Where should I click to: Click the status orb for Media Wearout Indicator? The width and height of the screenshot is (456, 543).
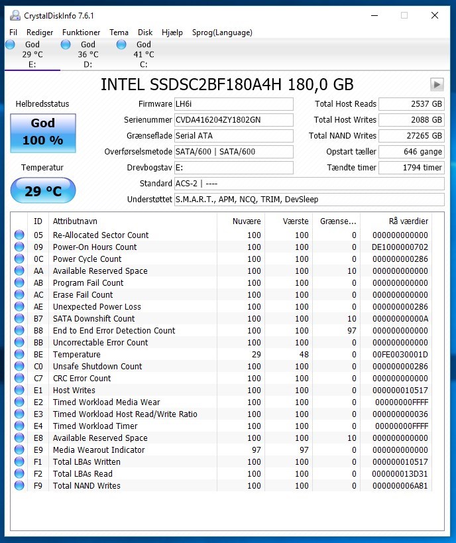point(19,450)
